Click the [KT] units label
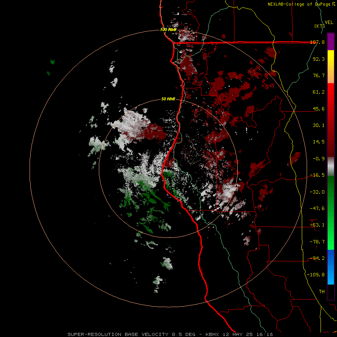 319,26
